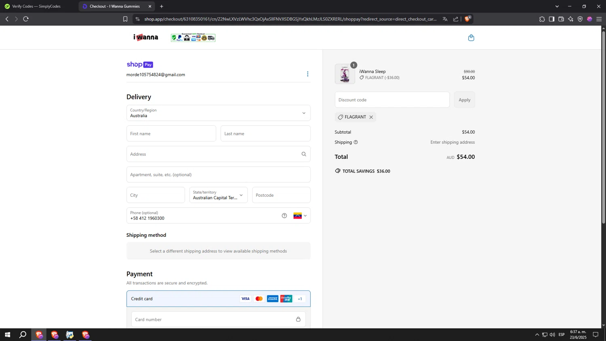Image resolution: width=606 pixels, height=341 pixels.
Task: Click the address search magnifier icon
Action: point(304,154)
